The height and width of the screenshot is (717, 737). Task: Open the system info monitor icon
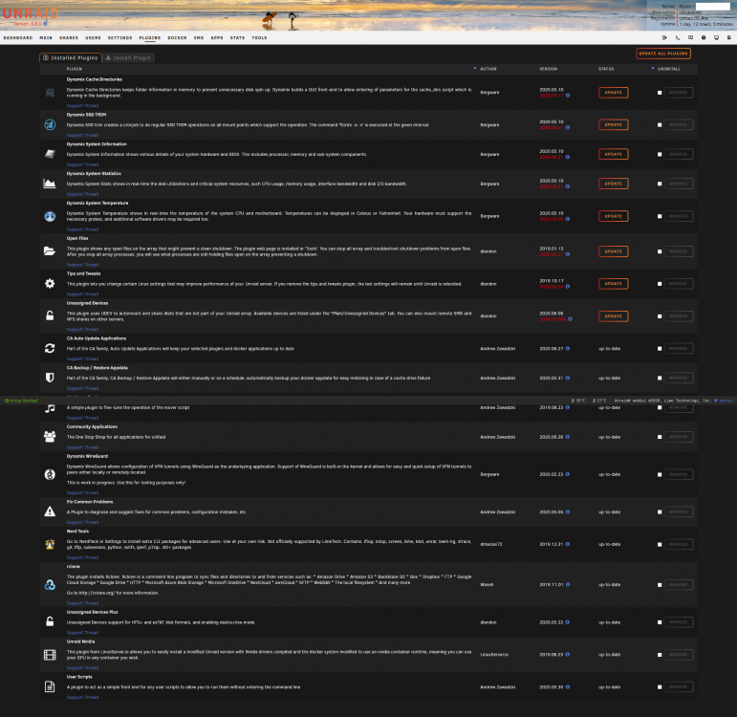(716, 37)
